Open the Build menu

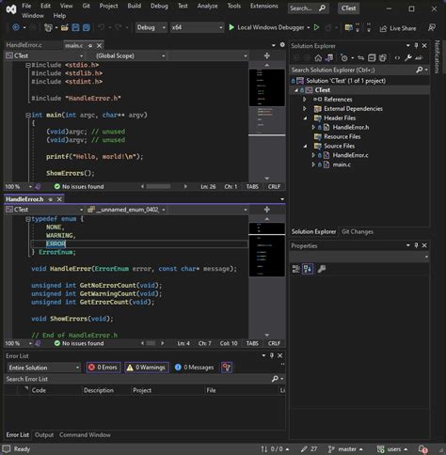[x=134, y=6]
